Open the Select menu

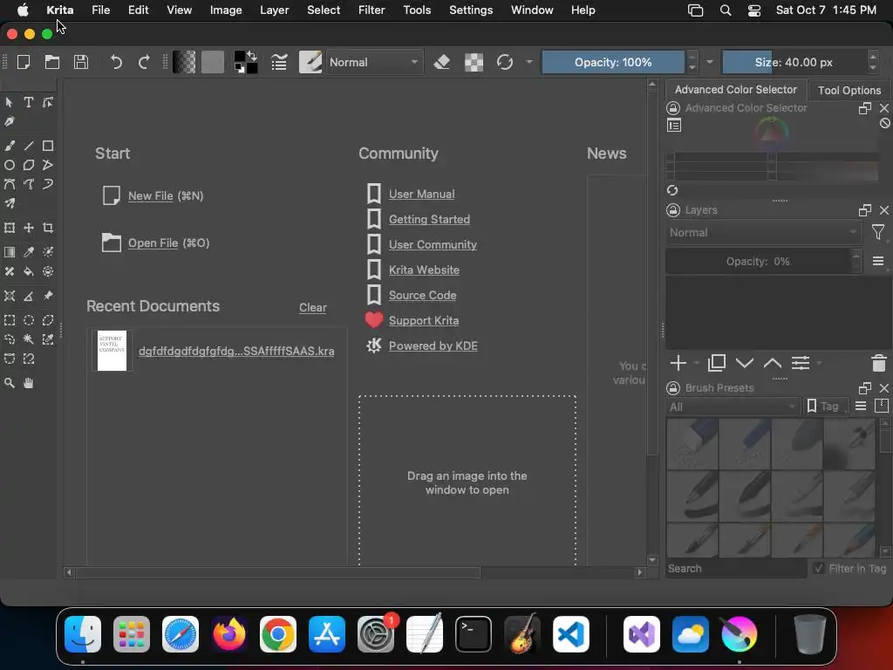tap(324, 10)
